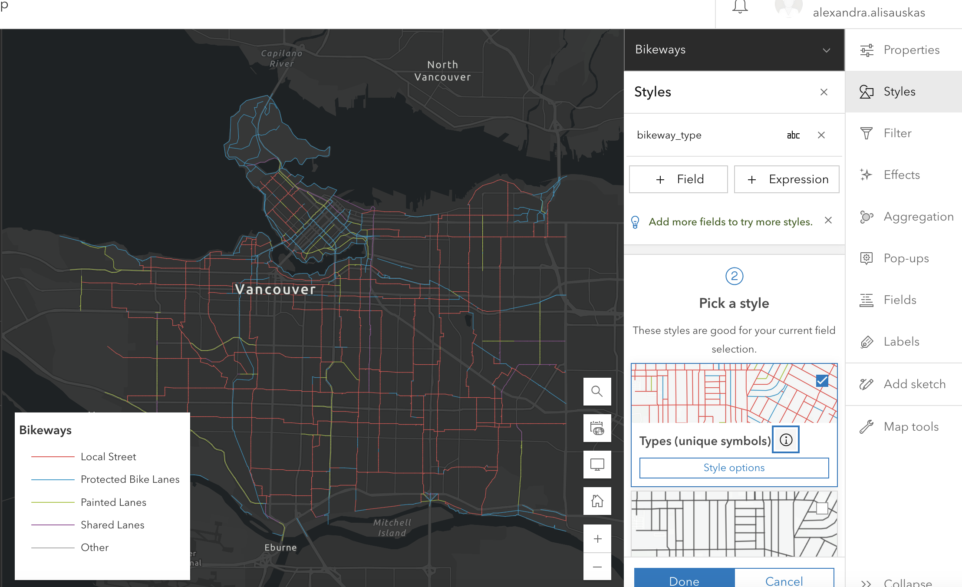
Task: Click the Done button
Action: [682, 577]
